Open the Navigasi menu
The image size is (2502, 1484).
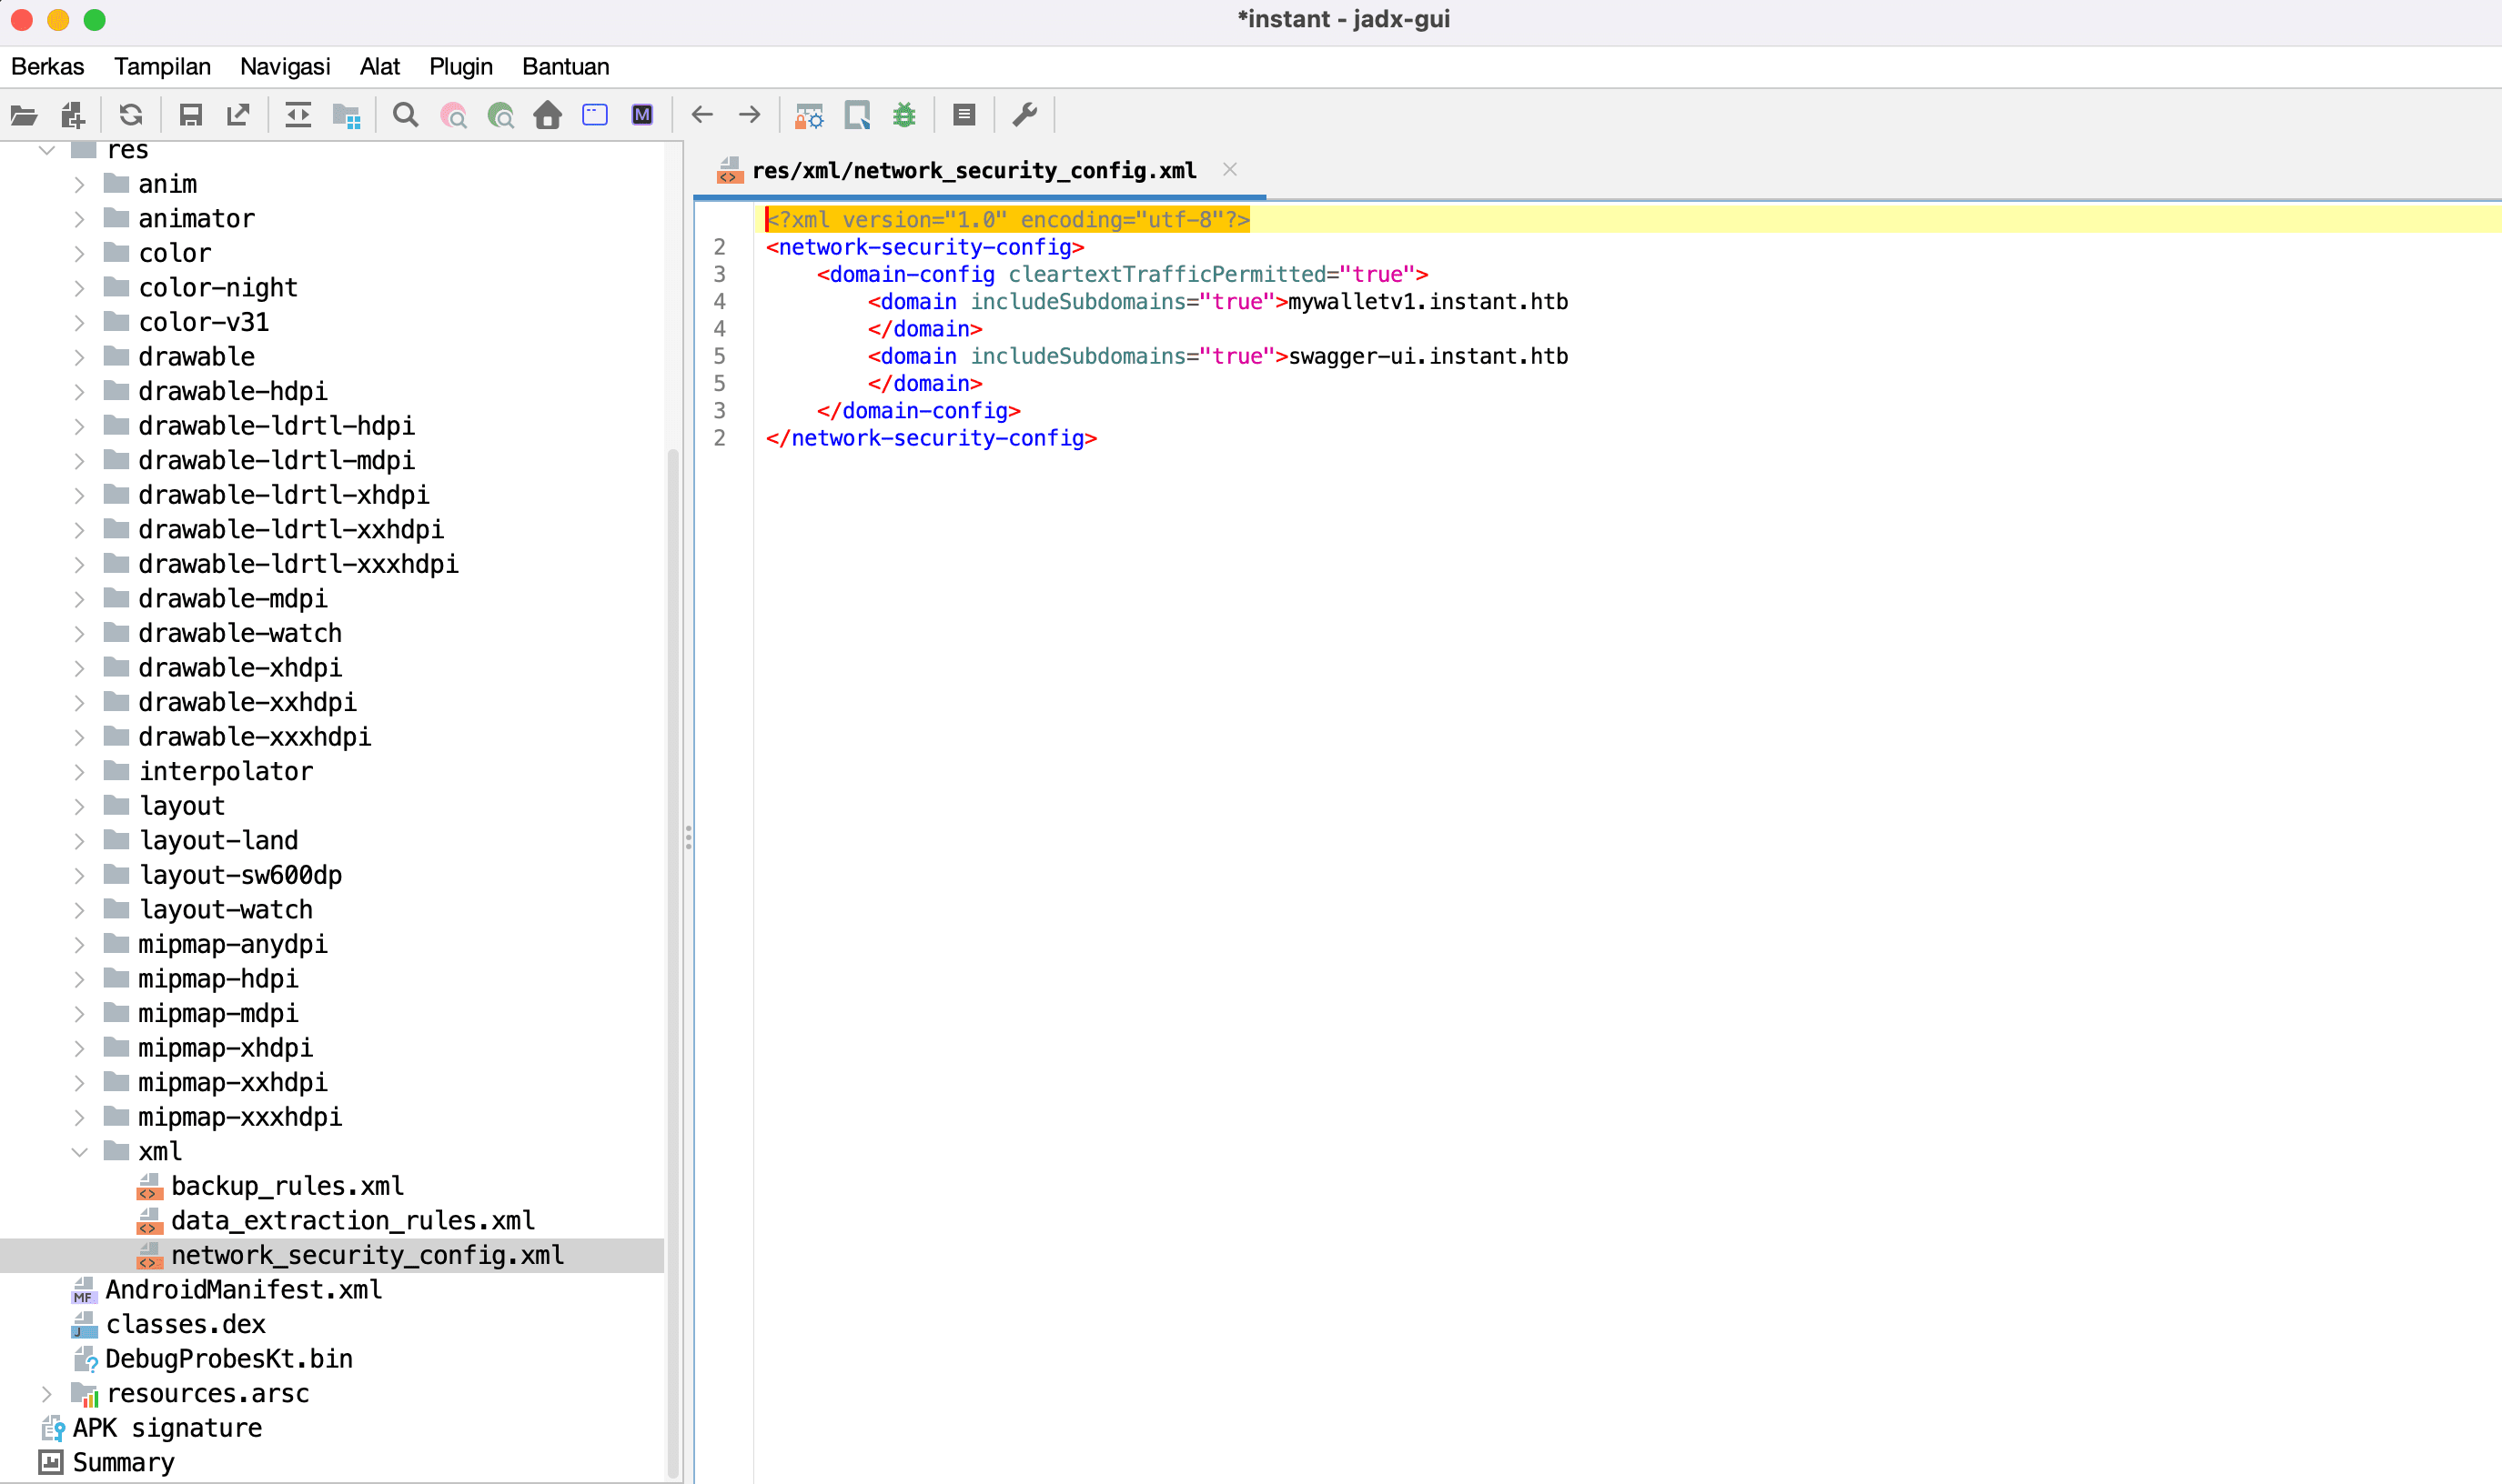pos(285,67)
